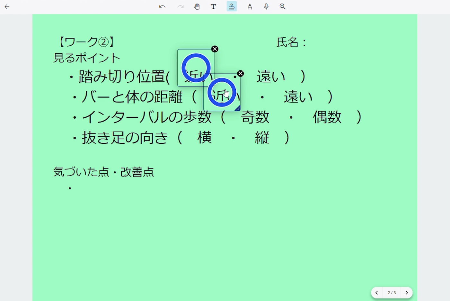Screen dimensions: 450x301
Task: Go back using the left arrow
Action: 7,6
